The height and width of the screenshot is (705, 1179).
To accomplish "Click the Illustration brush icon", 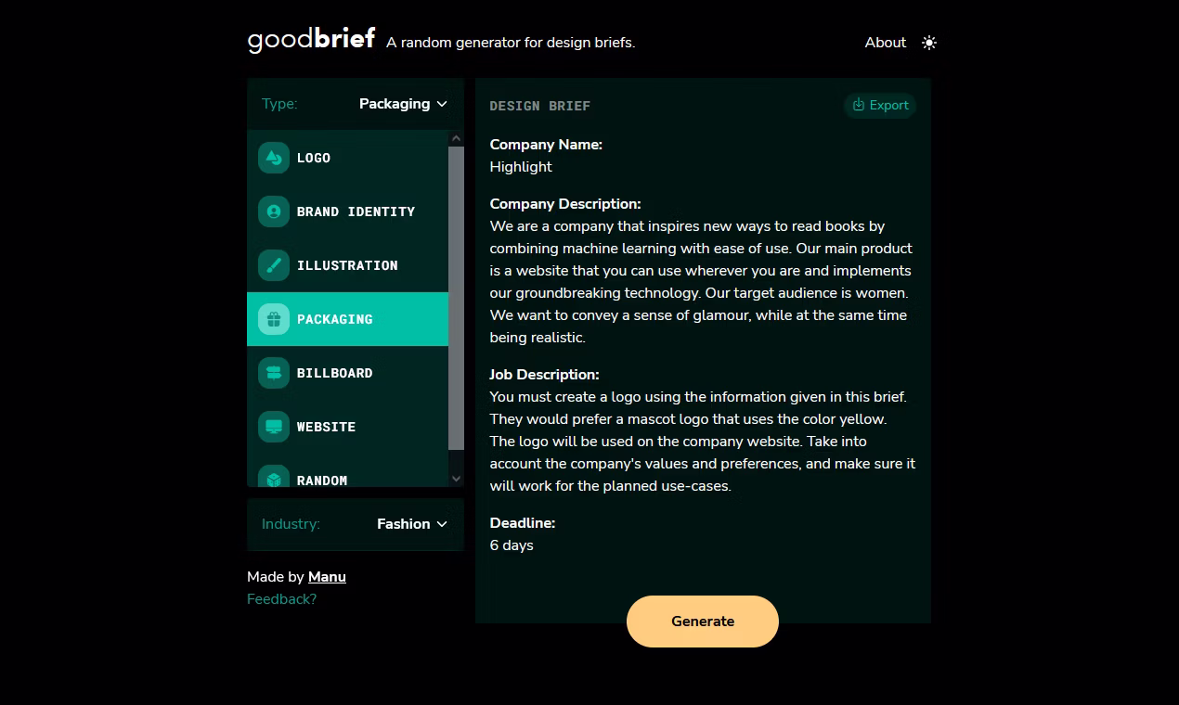I will tap(274, 265).
